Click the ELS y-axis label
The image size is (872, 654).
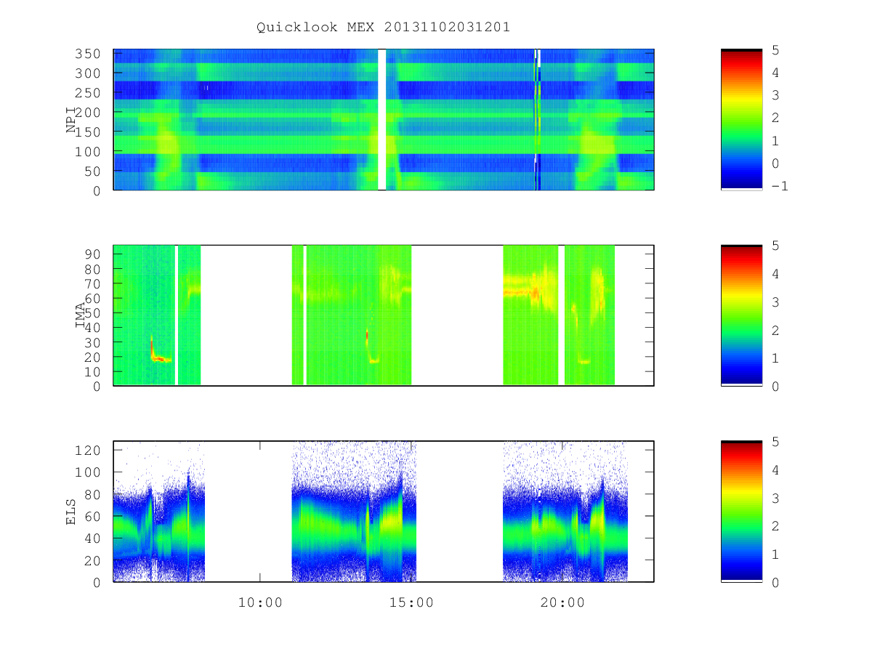pyautogui.click(x=71, y=512)
